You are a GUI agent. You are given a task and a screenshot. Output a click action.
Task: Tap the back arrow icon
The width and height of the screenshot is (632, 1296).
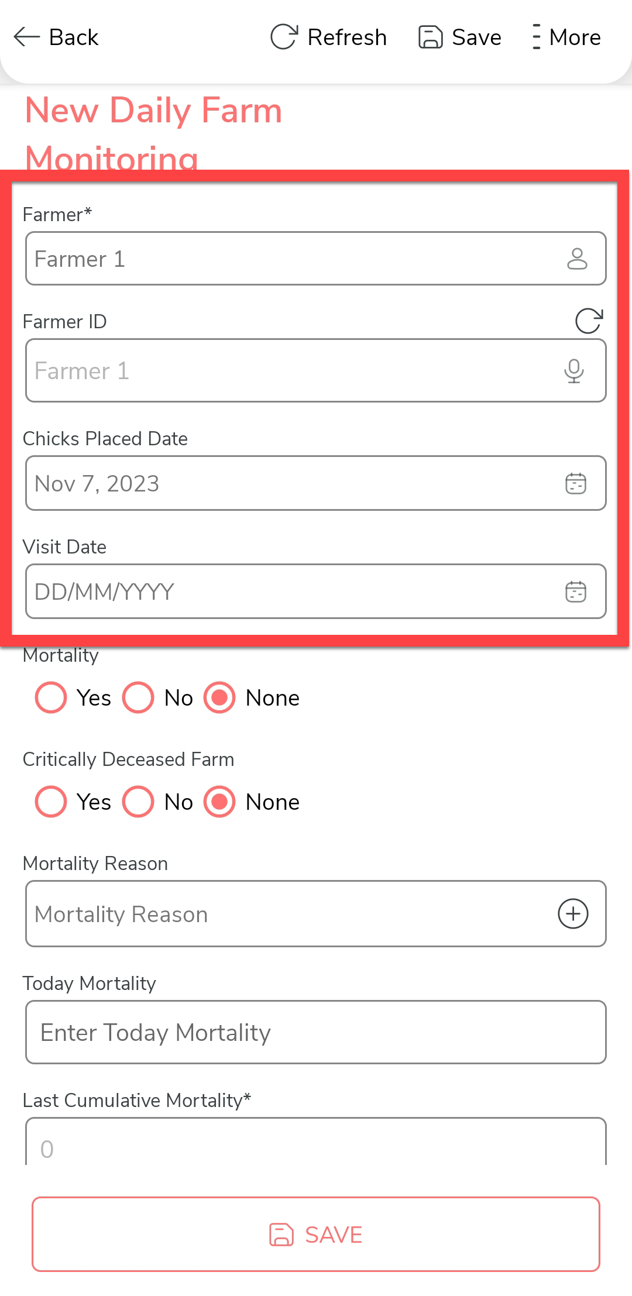coord(27,37)
